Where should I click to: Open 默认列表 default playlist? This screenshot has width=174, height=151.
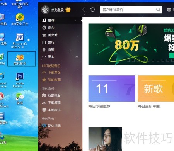click(51, 126)
